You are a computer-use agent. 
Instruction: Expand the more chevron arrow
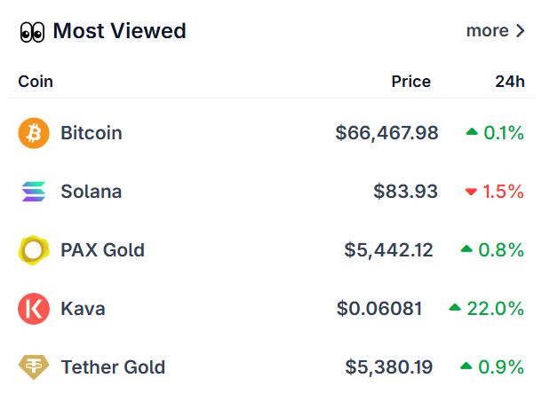(x=521, y=31)
